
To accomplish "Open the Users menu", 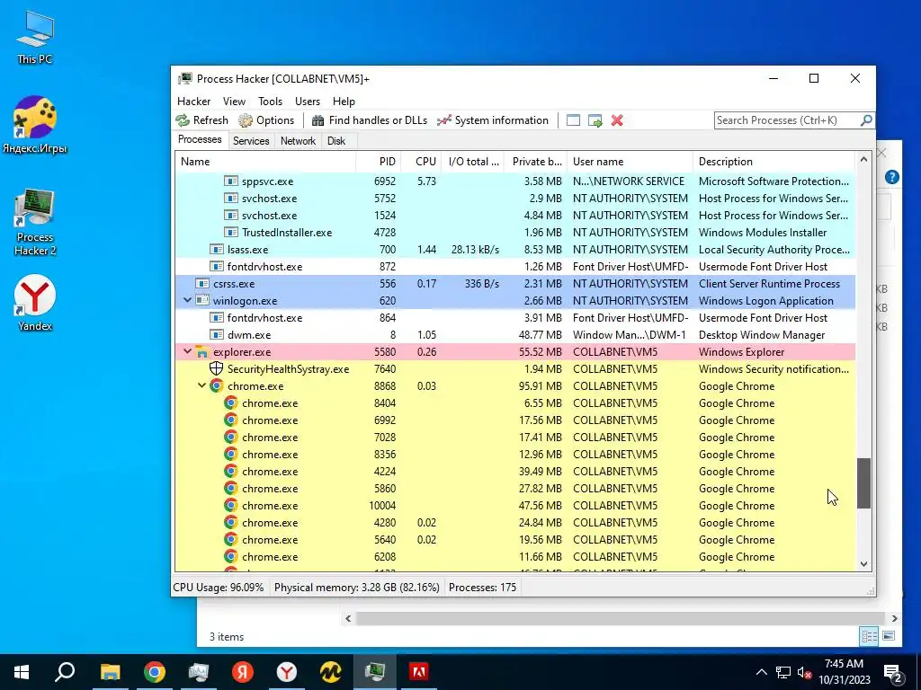I will 308,102.
